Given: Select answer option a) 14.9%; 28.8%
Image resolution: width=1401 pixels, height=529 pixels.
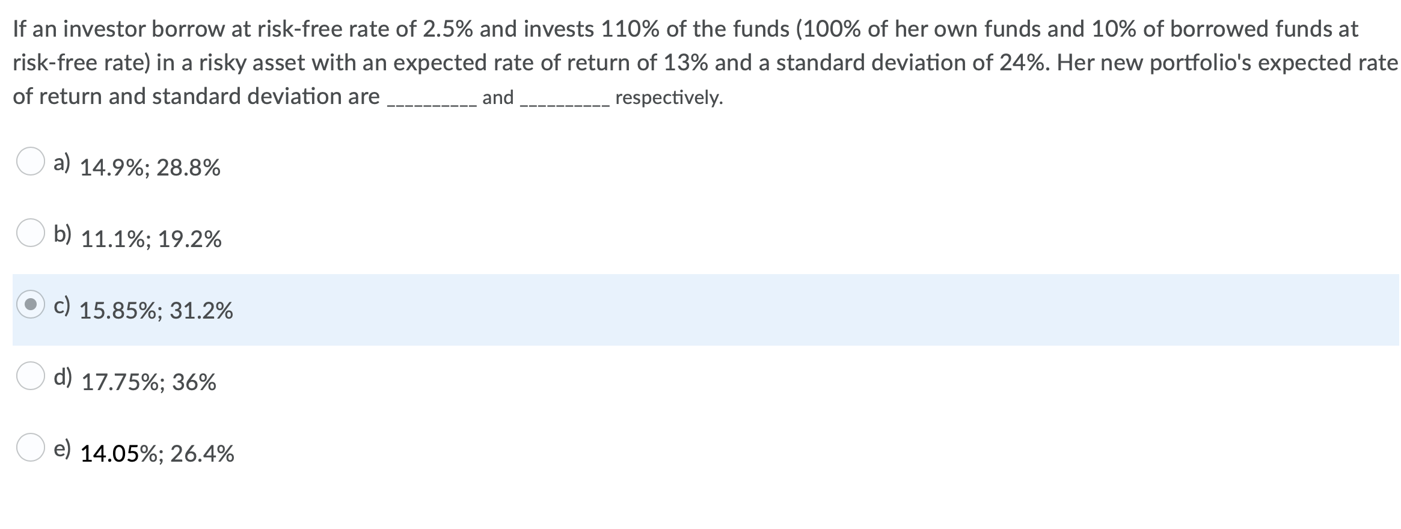Looking at the screenshot, I should tap(150, 166).
